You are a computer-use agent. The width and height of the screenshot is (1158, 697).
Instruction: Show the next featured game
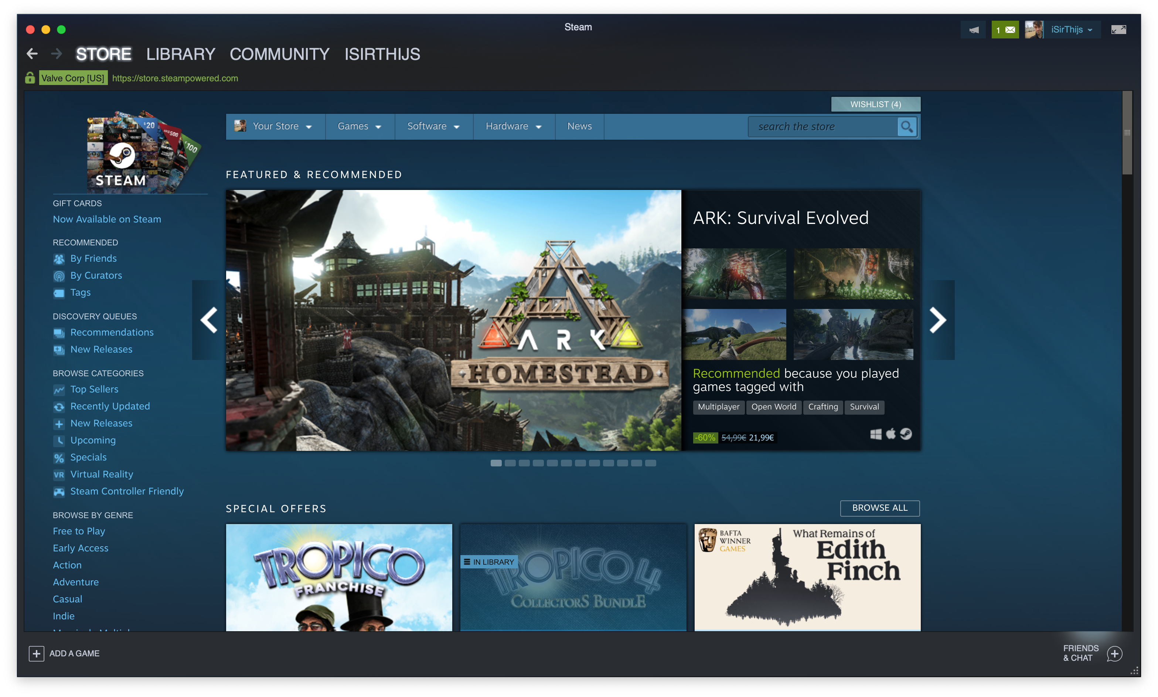[x=938, y=320]
